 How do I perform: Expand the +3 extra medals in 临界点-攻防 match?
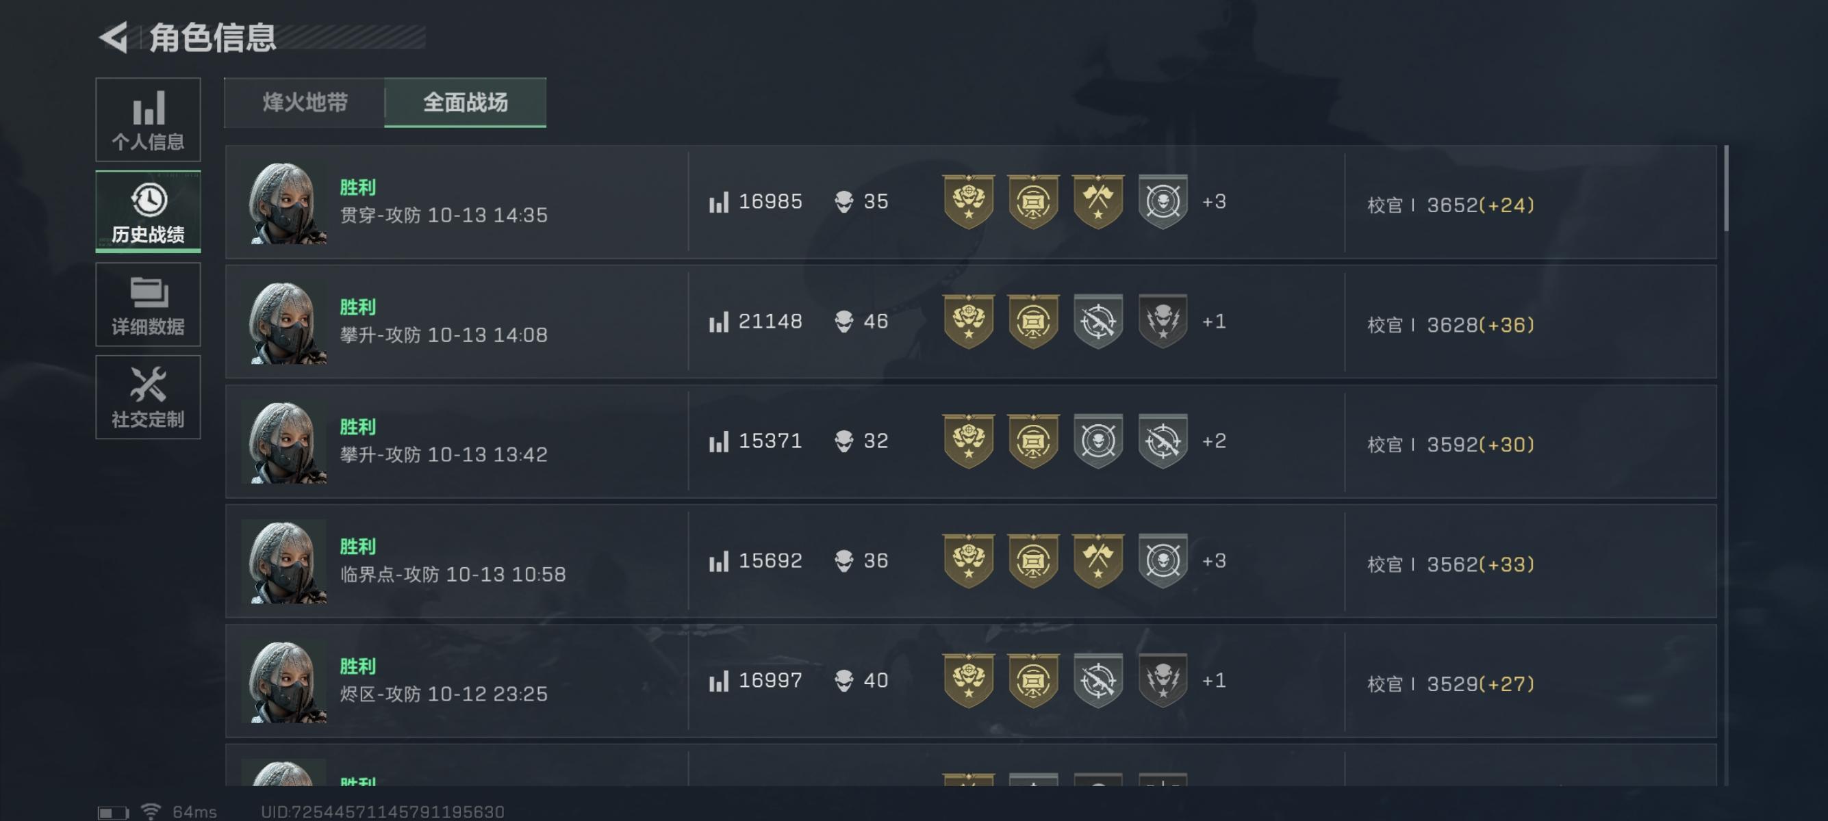(x=1214, y=561)
